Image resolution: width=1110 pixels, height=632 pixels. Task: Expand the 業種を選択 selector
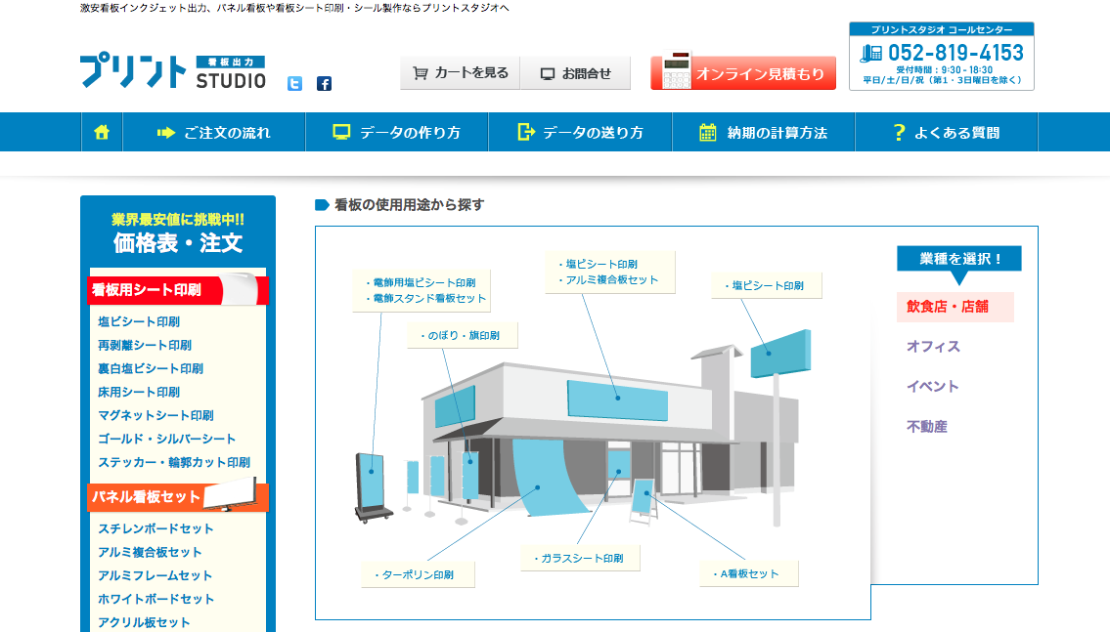(x=958, y=258)
